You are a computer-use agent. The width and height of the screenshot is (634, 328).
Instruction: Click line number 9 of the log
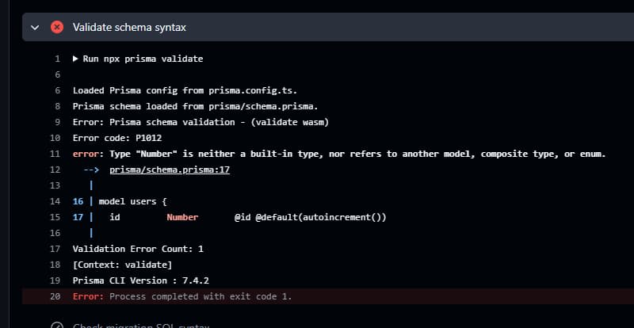(x=57, y=122)
